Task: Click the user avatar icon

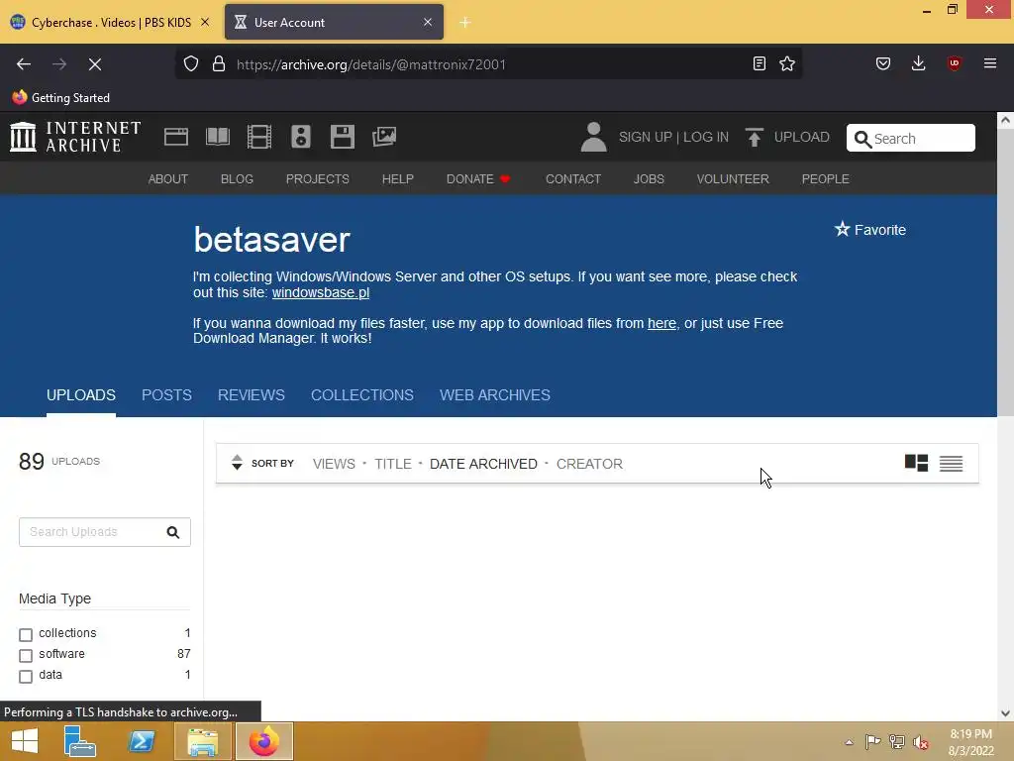Action: tap(593, 137)
